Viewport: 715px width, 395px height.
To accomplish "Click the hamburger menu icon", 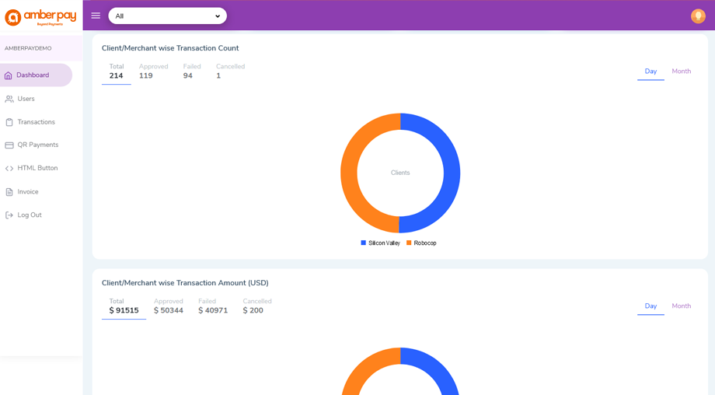I will (96, 16).
